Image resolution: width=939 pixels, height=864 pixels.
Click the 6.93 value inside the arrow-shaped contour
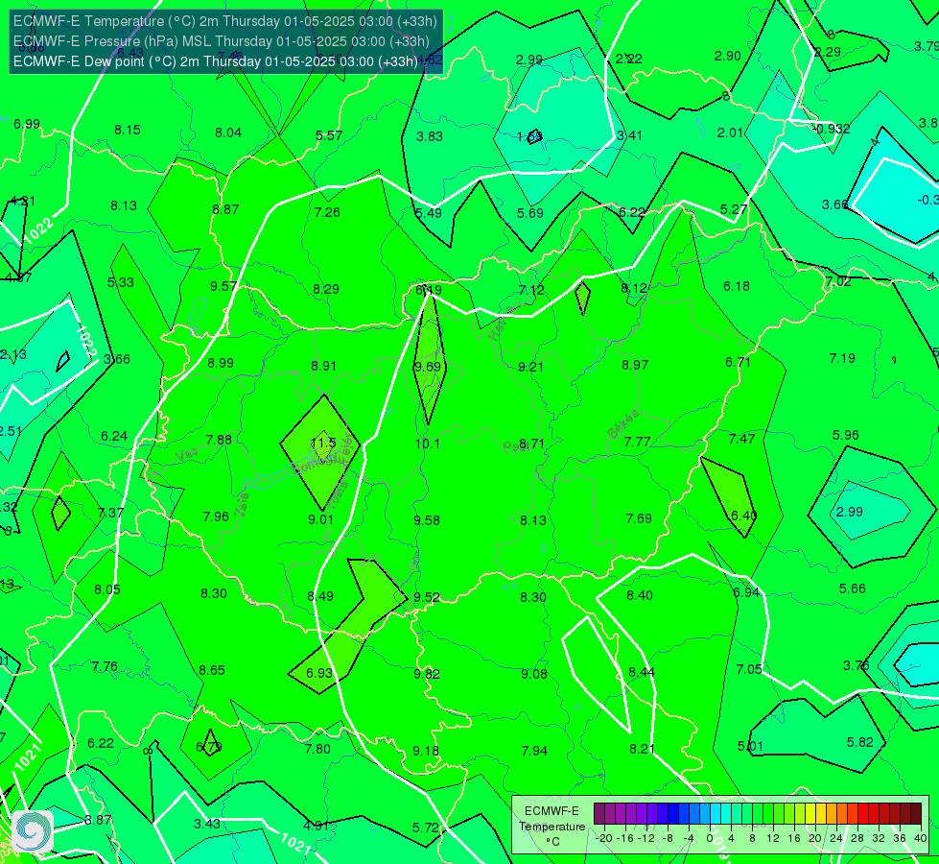click(318, 673)
